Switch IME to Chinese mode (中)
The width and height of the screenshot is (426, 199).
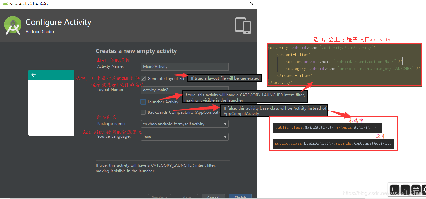click(395, 189)
